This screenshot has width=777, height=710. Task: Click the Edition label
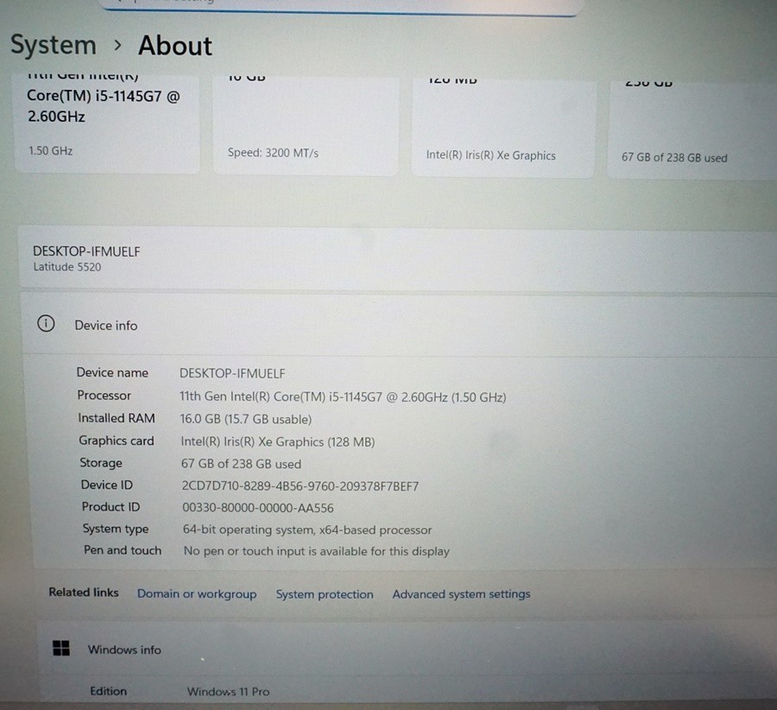108,691
